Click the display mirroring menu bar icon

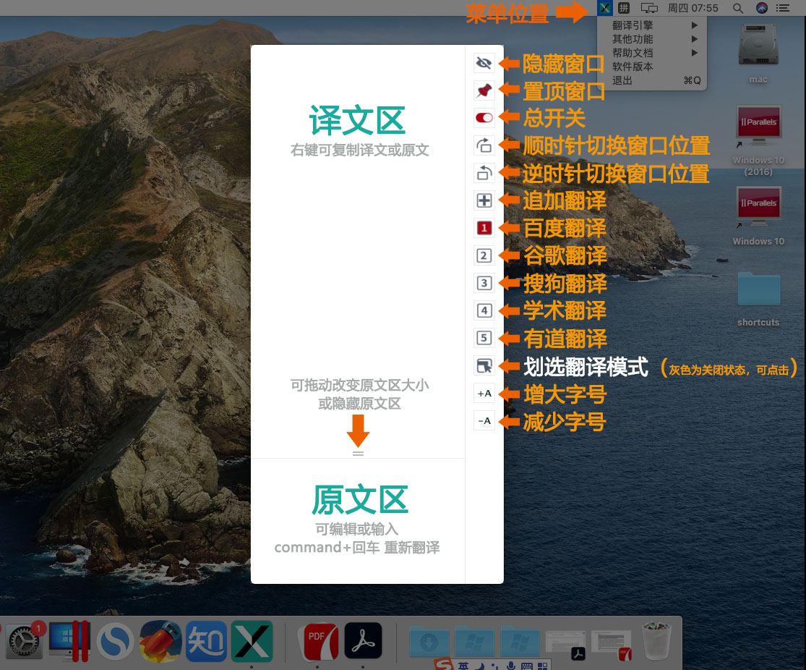pos(649,8)
